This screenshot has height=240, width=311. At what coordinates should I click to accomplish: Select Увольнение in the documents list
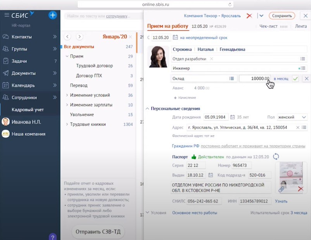click(x=82, y=115)
